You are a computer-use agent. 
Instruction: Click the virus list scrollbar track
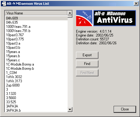[70, 62]
